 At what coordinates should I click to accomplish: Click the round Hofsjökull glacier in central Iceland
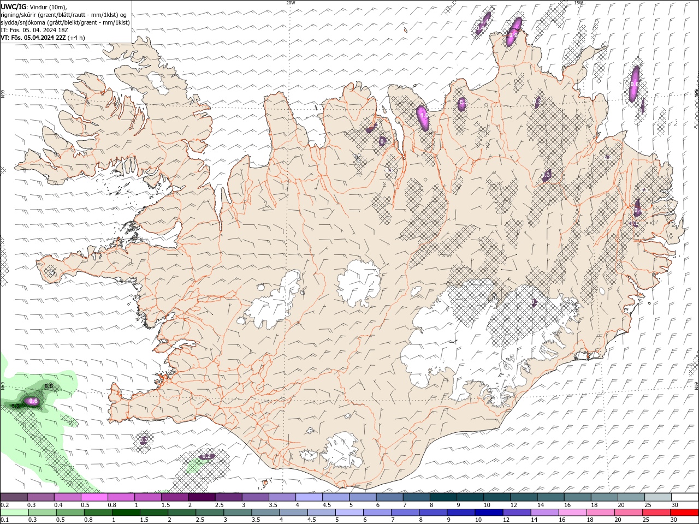click(x=359, y=283)
